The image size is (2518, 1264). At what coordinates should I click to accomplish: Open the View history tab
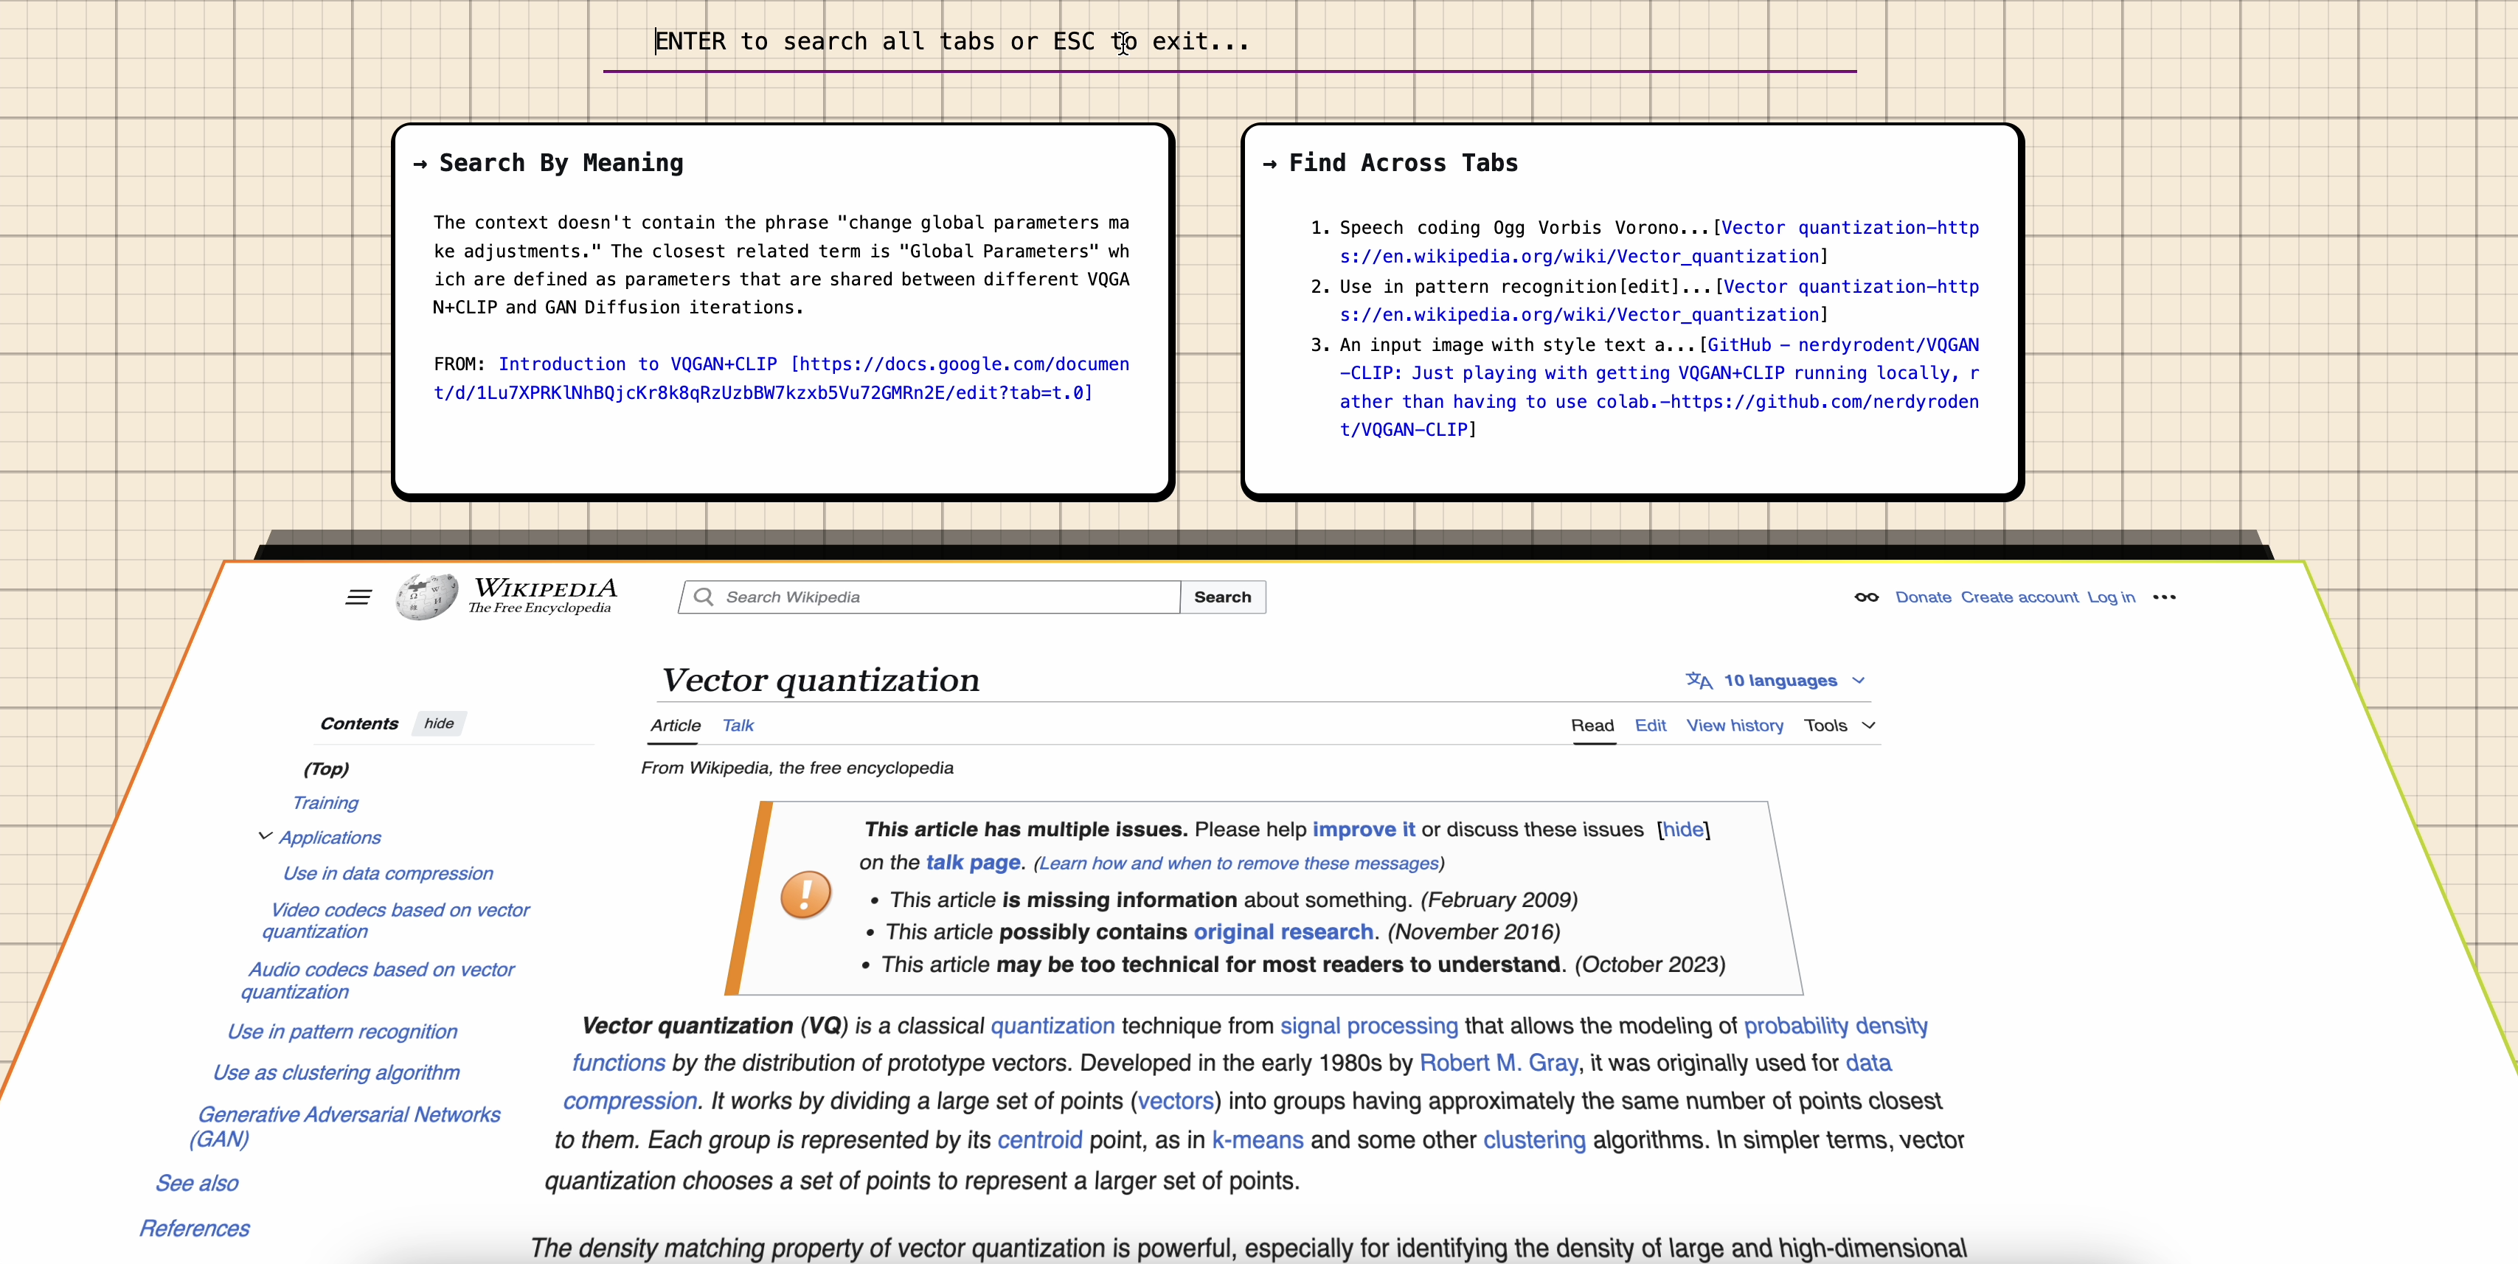point(1734,726)
